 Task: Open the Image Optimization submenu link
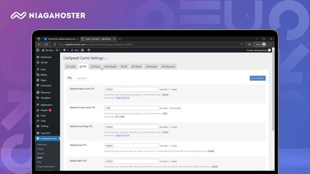pos(46,166)
